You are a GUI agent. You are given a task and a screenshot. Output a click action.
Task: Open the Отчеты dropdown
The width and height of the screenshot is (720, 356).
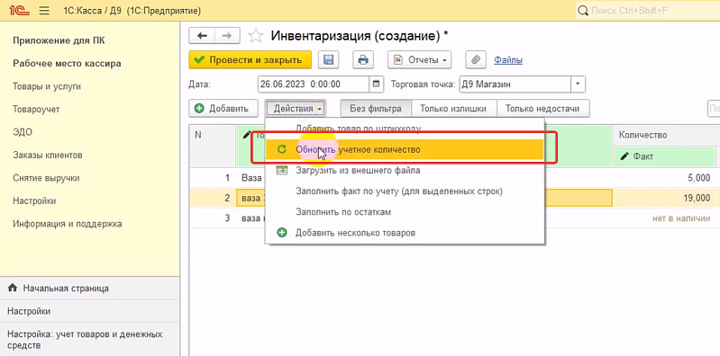coord(420,60)
